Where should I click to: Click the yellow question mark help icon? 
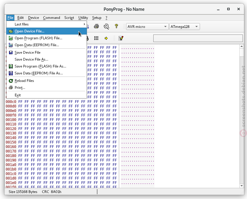coord(116,26)
